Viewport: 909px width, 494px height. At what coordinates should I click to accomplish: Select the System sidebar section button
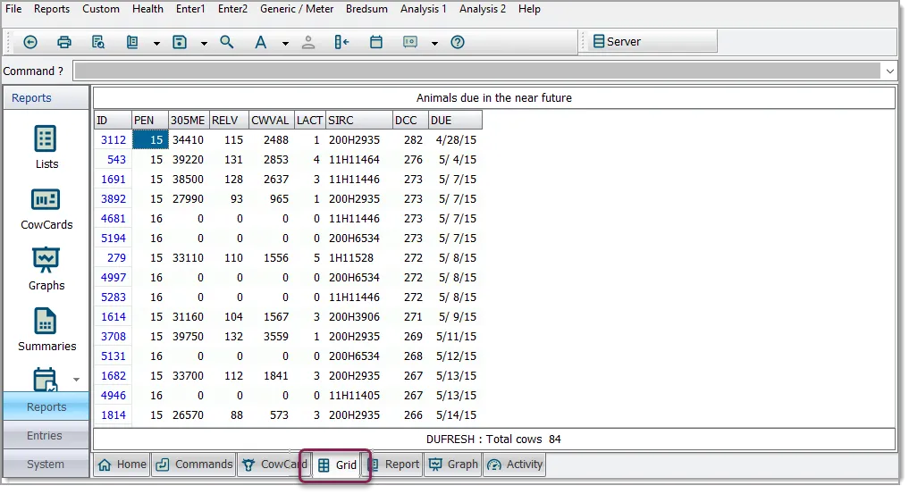(46, 464)
